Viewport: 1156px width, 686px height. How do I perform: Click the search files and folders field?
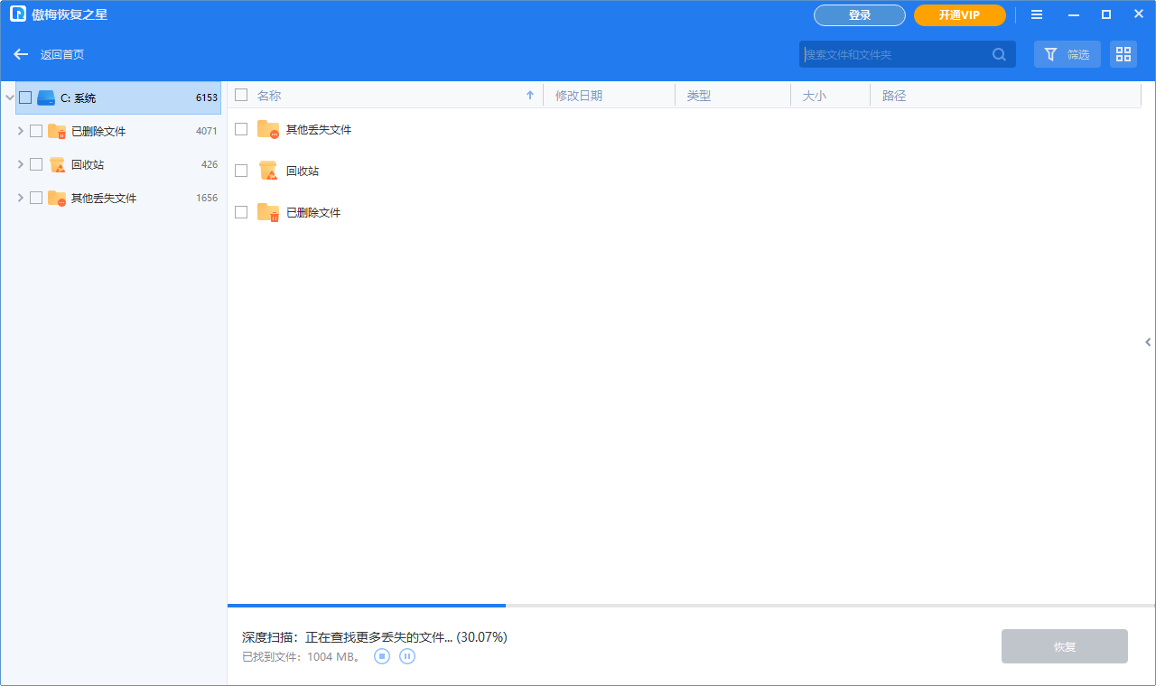[x=894, y=54]
